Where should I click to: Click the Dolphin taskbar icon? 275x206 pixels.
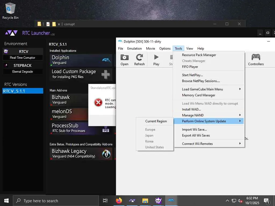(x=171, y=201)
